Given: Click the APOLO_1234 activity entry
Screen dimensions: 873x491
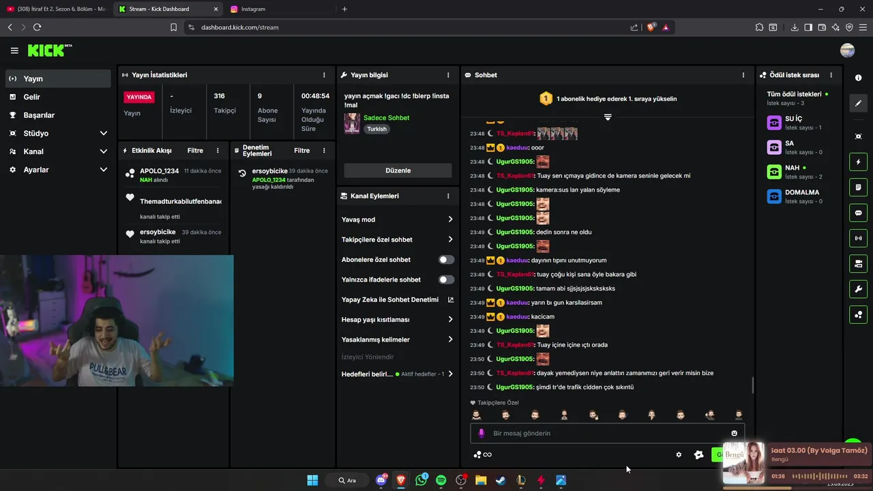Looking at the screenshot, I should [174, 175].
